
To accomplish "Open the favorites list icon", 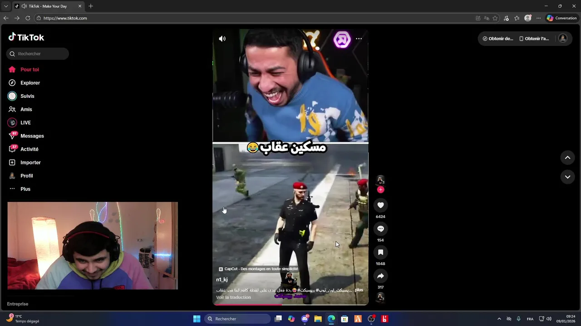I will pyautogui.click(x=517, y=18).
